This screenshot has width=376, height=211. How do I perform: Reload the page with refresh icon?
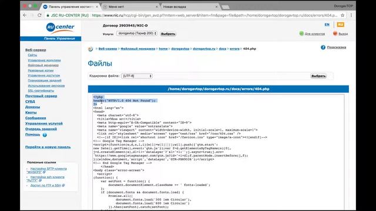pyautogui.click(x=39, y=15)
